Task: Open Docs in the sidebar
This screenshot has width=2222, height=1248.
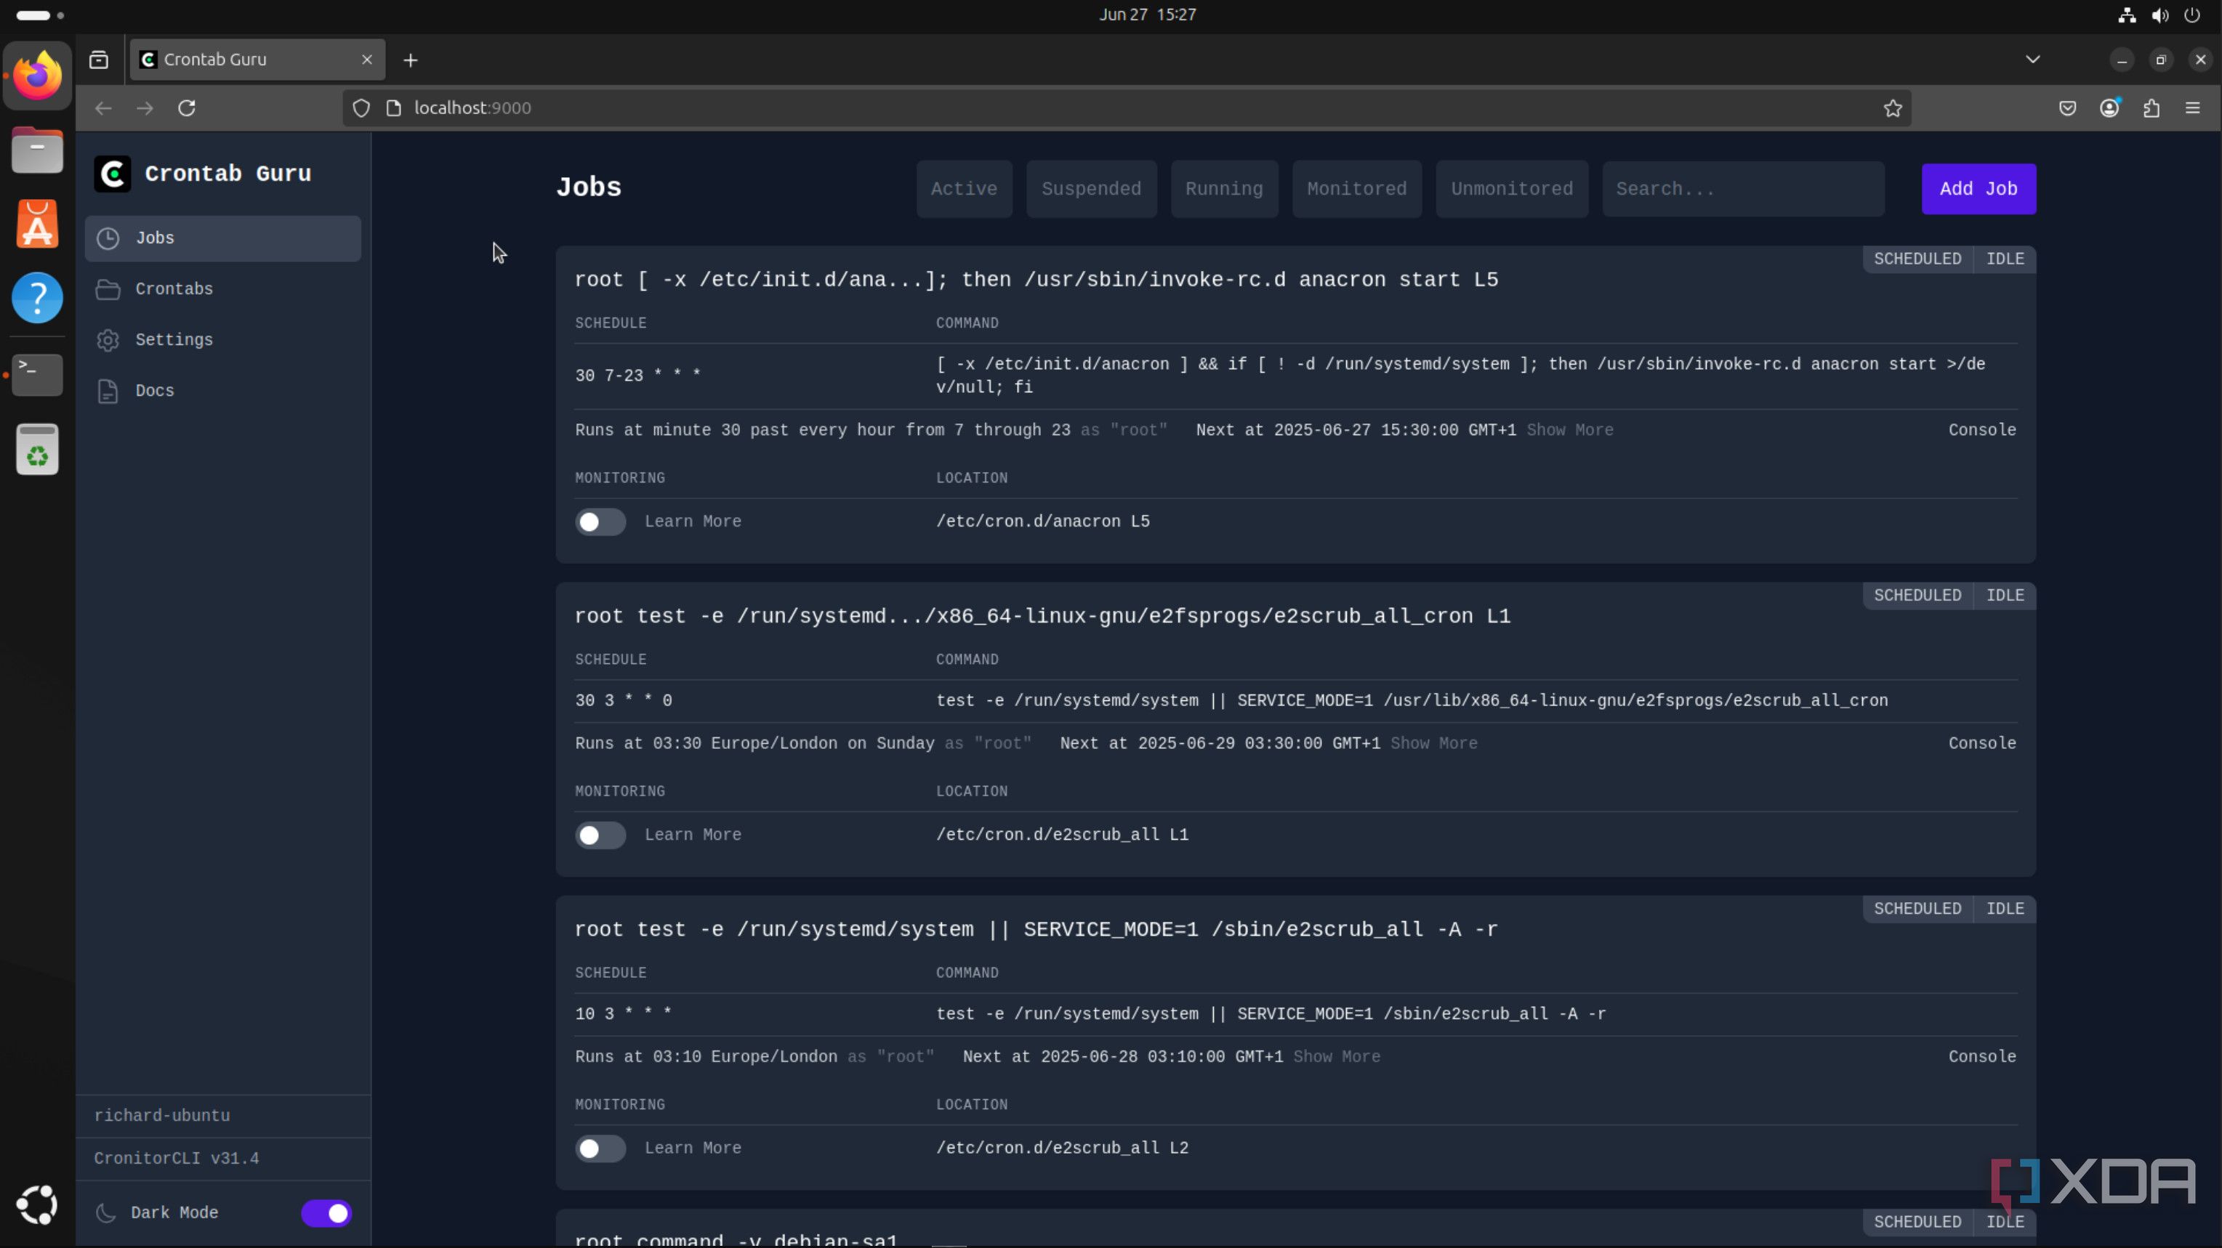Action: point(222,390)
